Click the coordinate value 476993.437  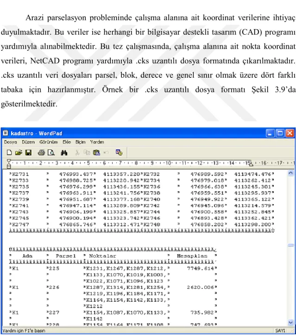(76, 174)
